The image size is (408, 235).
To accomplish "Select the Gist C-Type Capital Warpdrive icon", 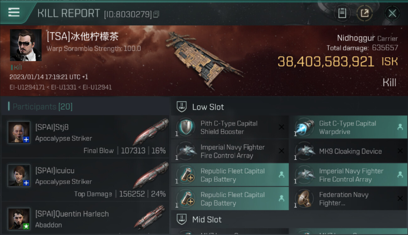I will tap(304, 128).
